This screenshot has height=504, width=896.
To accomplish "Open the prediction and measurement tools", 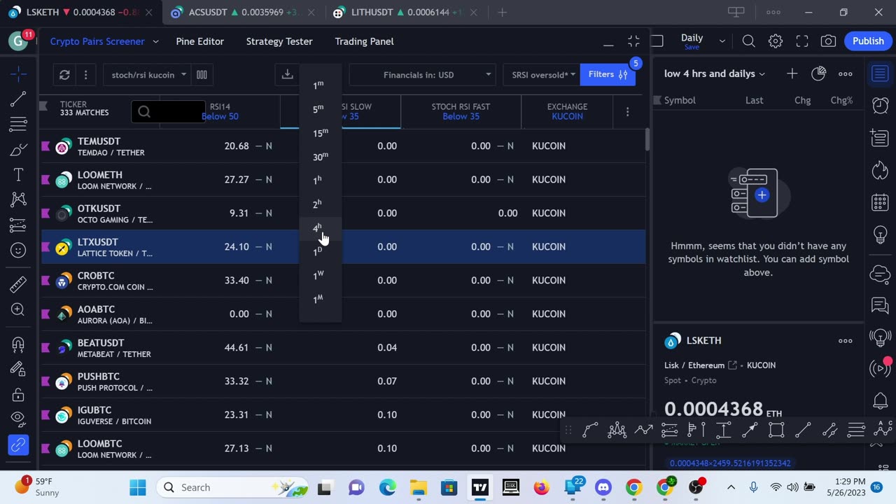I will 18,225.
